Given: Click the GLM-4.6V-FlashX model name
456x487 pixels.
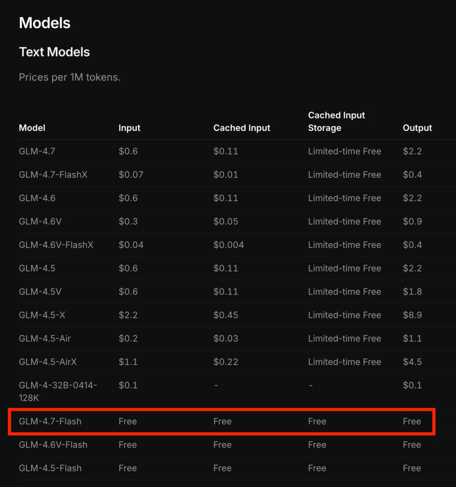Looking at the screenshot, I should [x=56, y=245].
